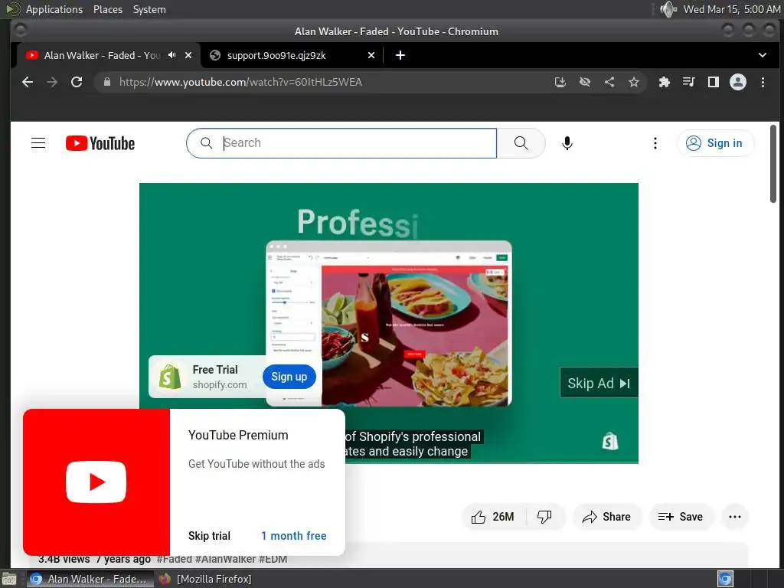784x588 pixels.
Task: Open media controls toolbar icon
Action: [688, 82]
